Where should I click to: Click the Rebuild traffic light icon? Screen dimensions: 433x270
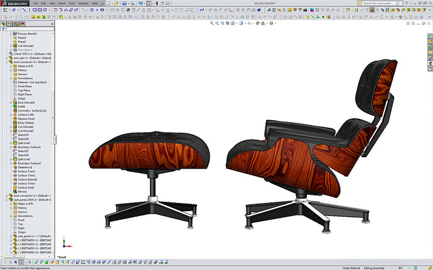pos(157,3)
